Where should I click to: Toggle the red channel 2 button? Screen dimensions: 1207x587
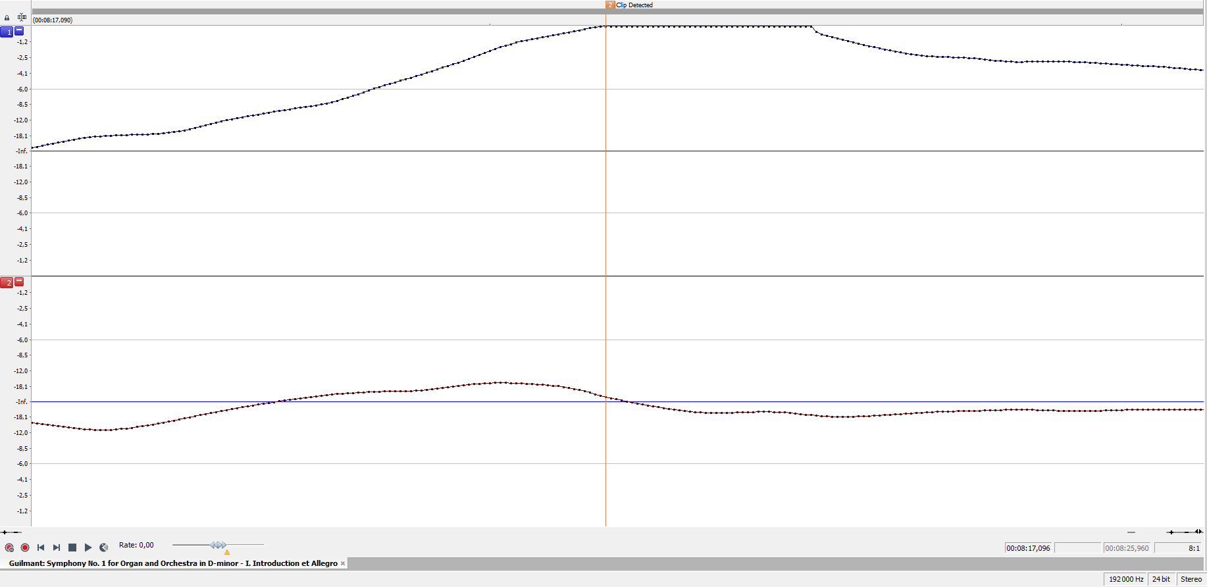pos(7,283)
